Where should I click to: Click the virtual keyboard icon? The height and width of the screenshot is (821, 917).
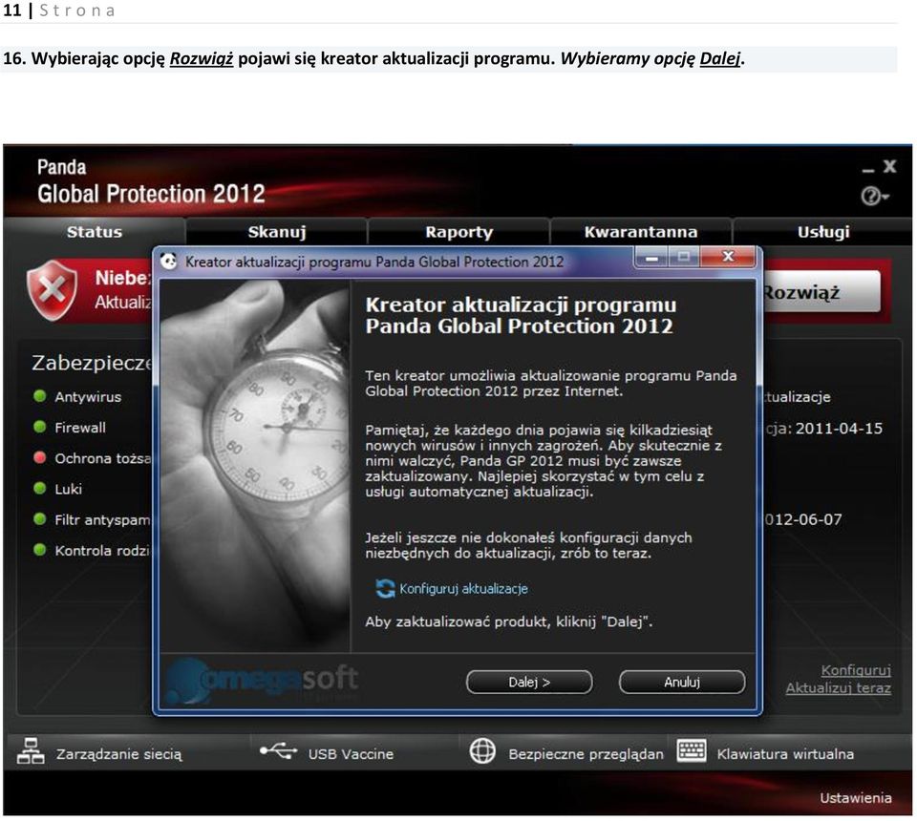[692, 750]
